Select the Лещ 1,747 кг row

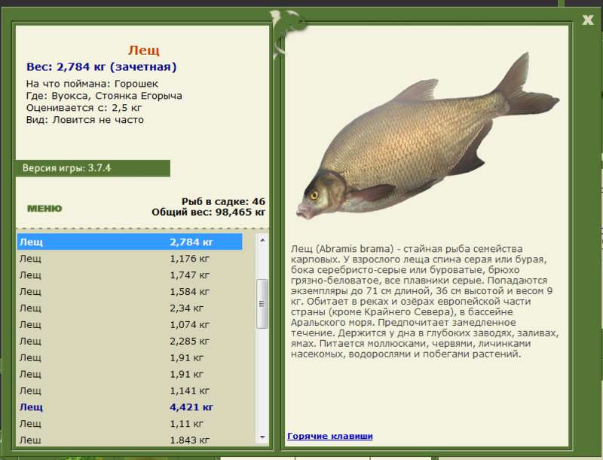pos(130,275)
